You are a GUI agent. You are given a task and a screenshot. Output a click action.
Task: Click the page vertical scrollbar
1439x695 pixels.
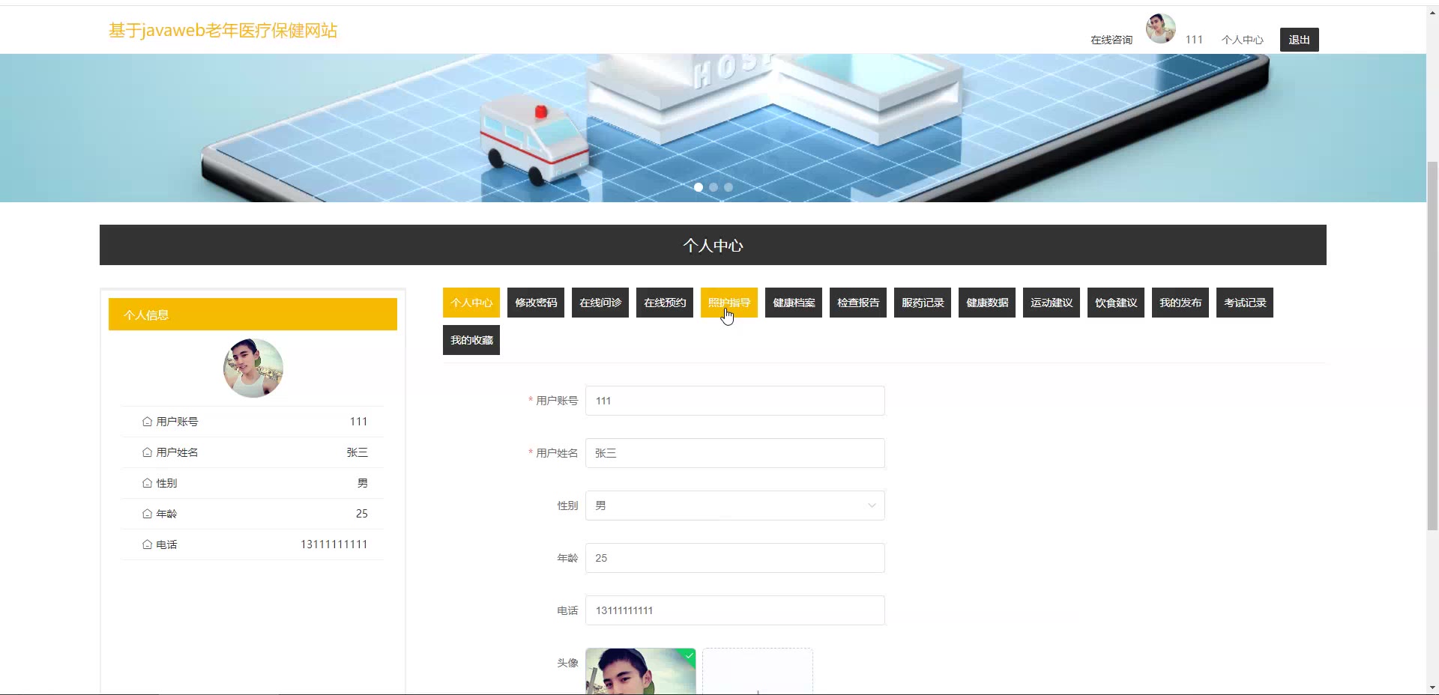[1432, 346]
